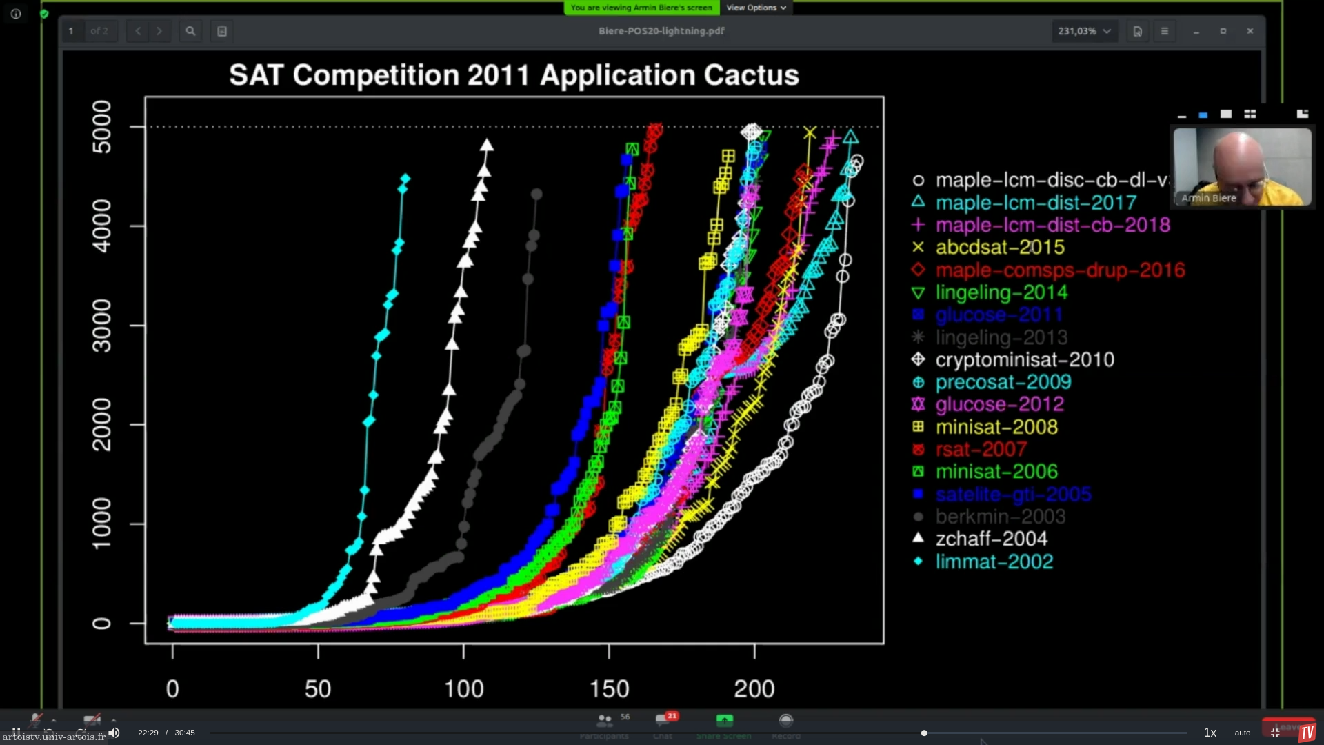Go to next PDF page

tap(160, 31)
